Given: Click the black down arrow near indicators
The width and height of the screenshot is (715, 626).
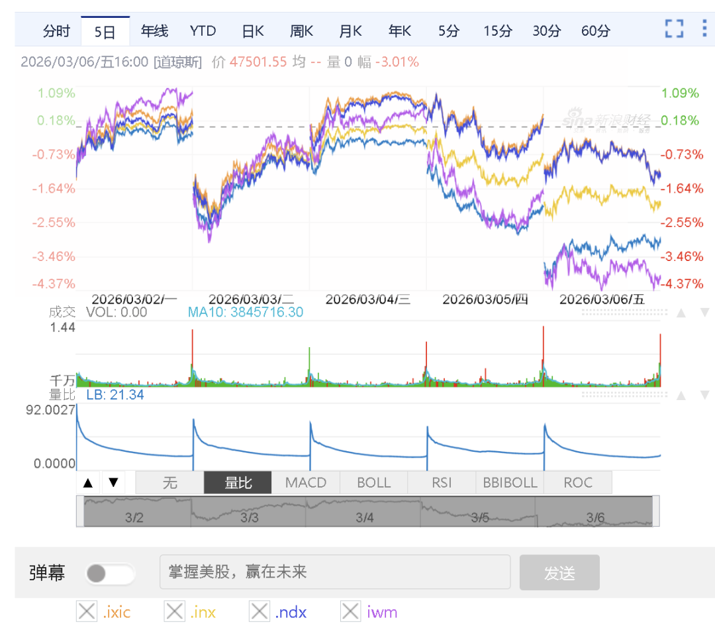Looking at the screenshot, I should pos(114,482).
